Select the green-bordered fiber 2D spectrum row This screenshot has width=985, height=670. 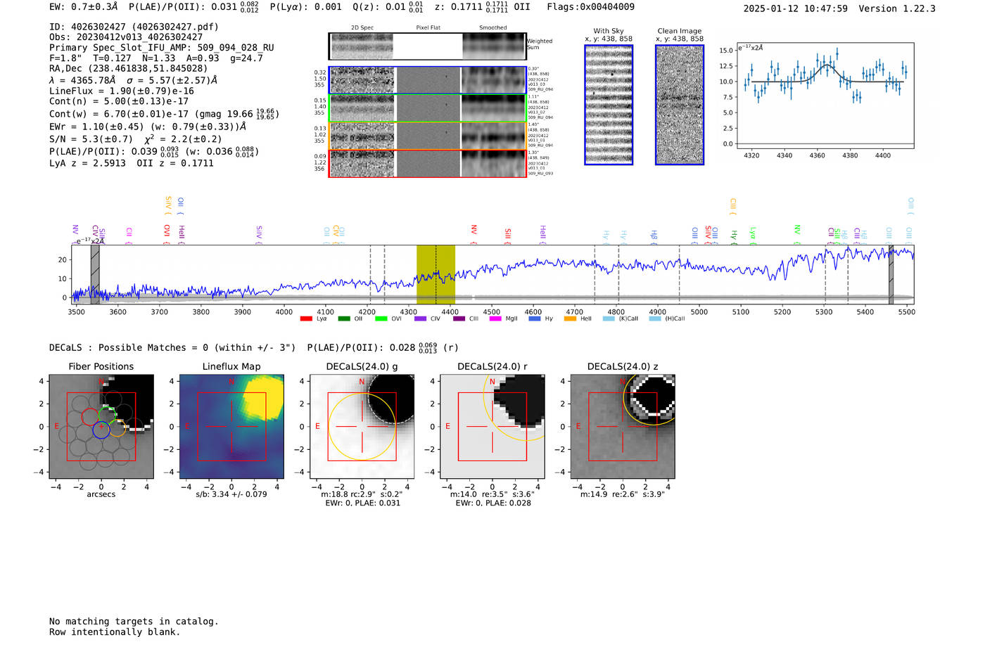[427, 108]
